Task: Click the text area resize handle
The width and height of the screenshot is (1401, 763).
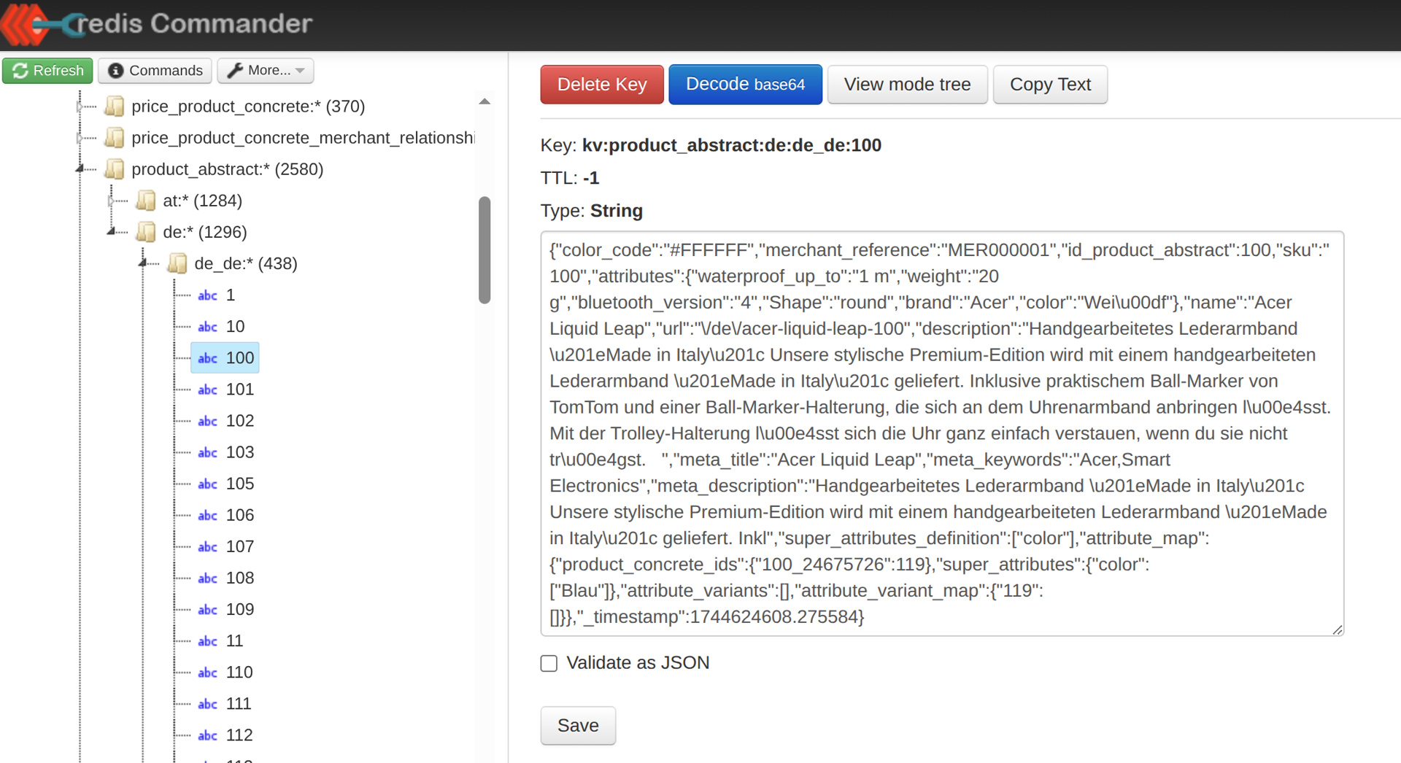Action: pyautogui.click(x=1337, y=630)
